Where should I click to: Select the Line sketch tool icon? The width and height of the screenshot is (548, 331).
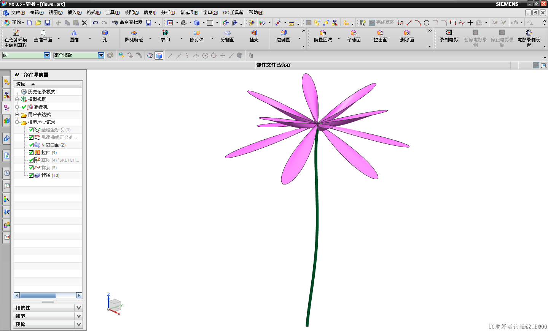pos(409,23)
